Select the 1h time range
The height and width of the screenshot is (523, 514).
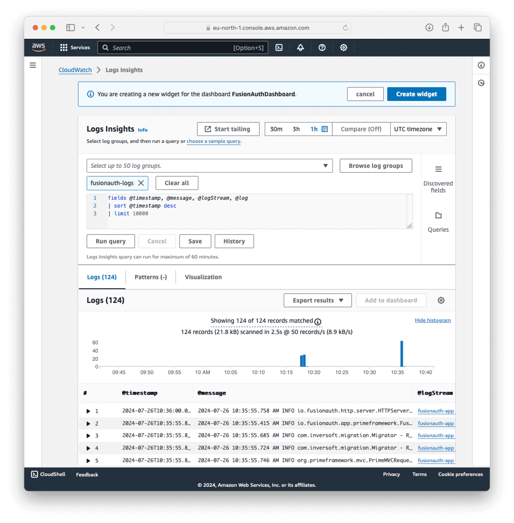(314, 129)
